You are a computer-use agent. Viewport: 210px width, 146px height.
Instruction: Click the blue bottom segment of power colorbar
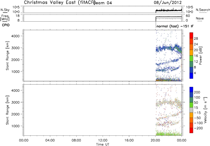click(x=191, y=76)
